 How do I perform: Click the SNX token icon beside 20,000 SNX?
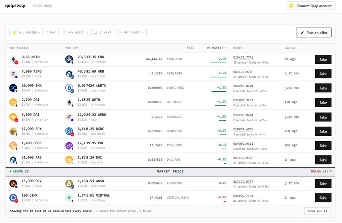13,88
